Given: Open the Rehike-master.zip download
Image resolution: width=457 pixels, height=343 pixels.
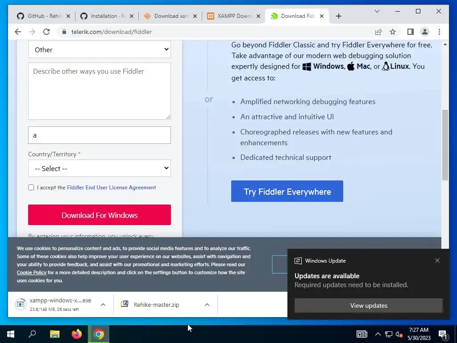Looking at the screenshot, I should click(157, 305).
